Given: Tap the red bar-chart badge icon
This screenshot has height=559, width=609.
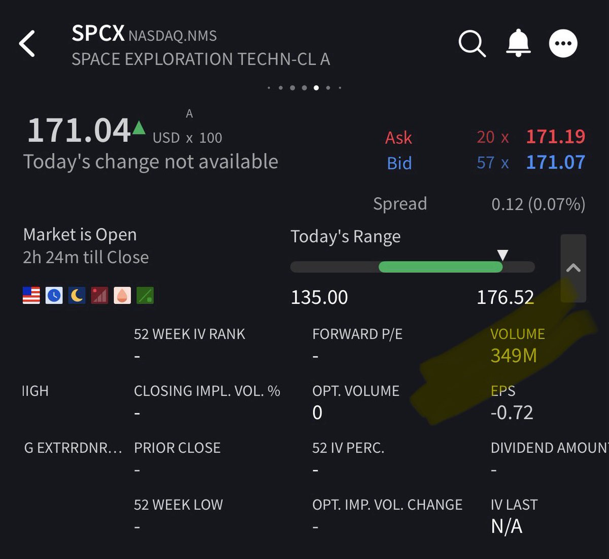Looking at the screenshot, I should point(99,295).
